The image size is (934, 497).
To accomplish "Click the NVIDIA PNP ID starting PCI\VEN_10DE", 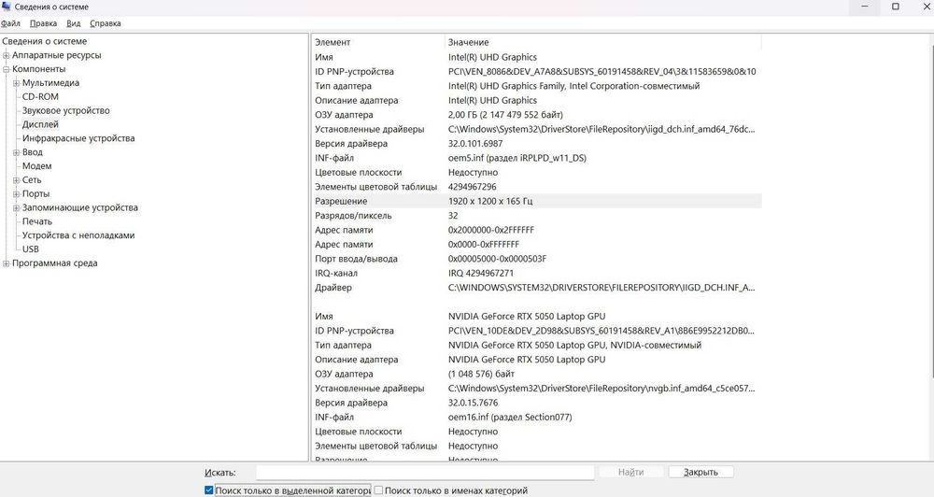I will [x=601, y=331].
